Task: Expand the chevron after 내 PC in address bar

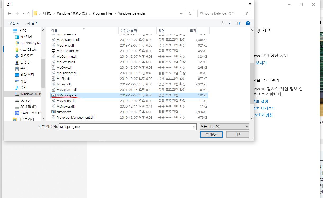Action: click(54, 13)
